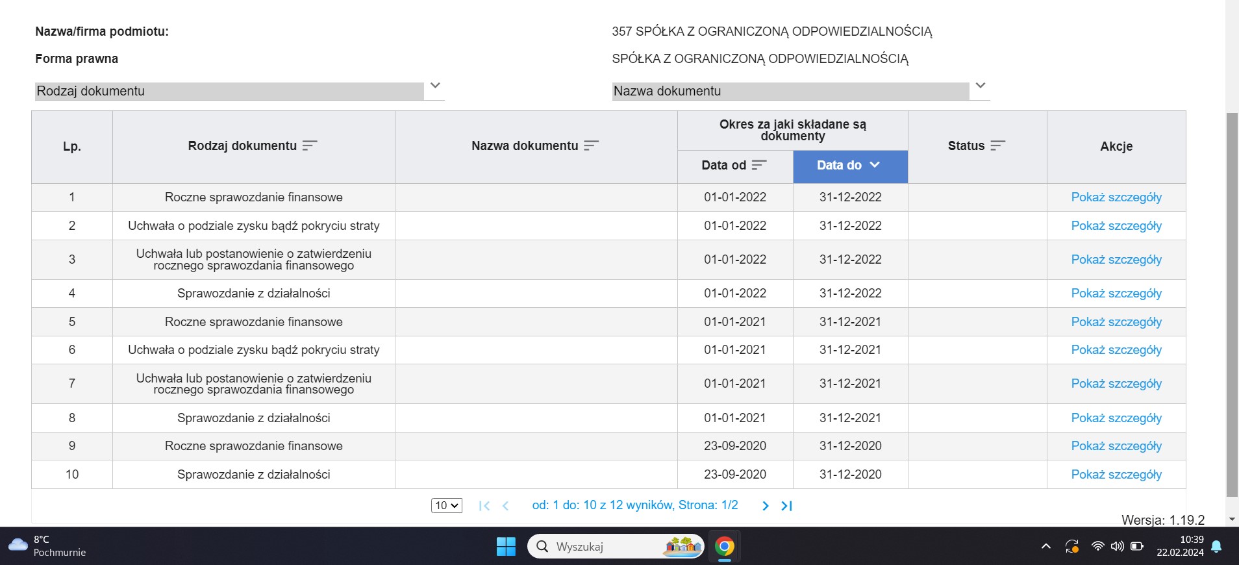The image size is (1239, 565).
Task: Open Windows Start menu
Action: (506, 547)
